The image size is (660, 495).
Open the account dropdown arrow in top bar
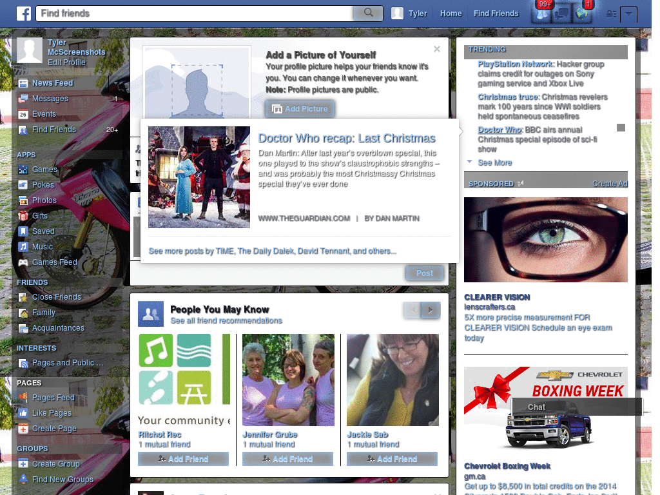(628, 14)
